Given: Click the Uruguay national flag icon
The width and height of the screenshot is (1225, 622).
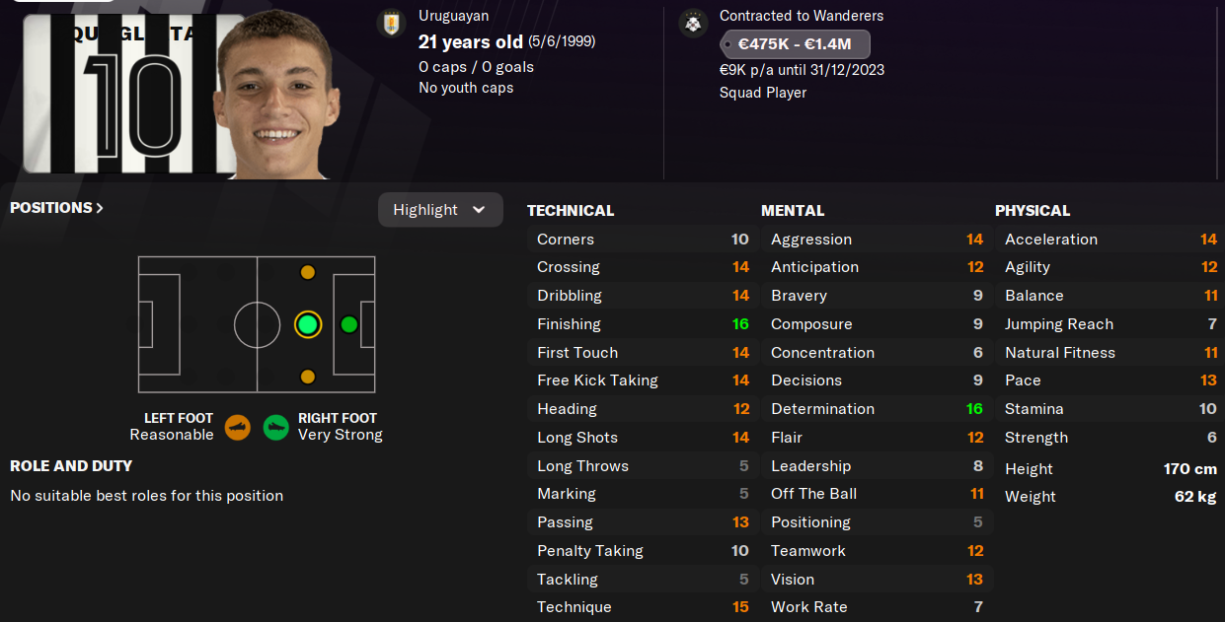Looking at the screenshot, I should [391, 24].
